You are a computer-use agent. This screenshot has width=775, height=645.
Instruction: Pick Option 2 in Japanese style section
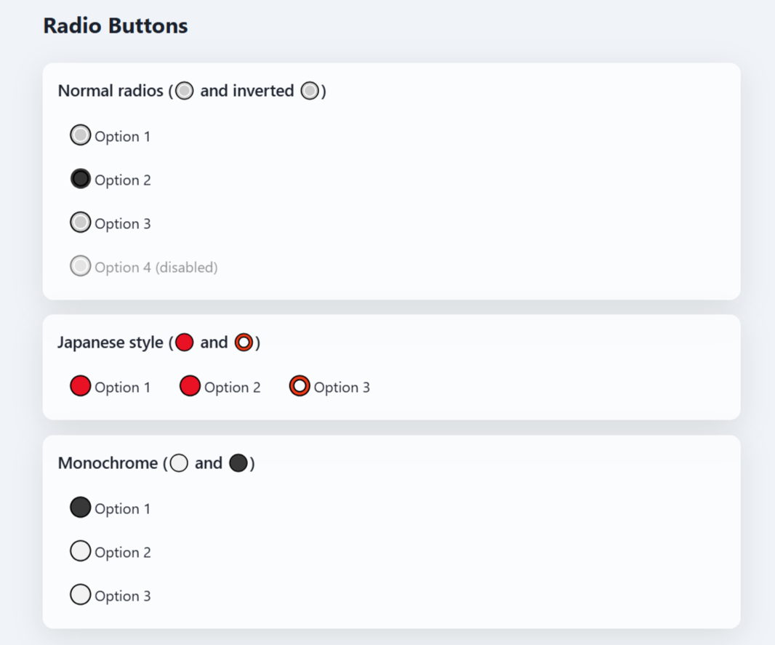click(190, 385)
